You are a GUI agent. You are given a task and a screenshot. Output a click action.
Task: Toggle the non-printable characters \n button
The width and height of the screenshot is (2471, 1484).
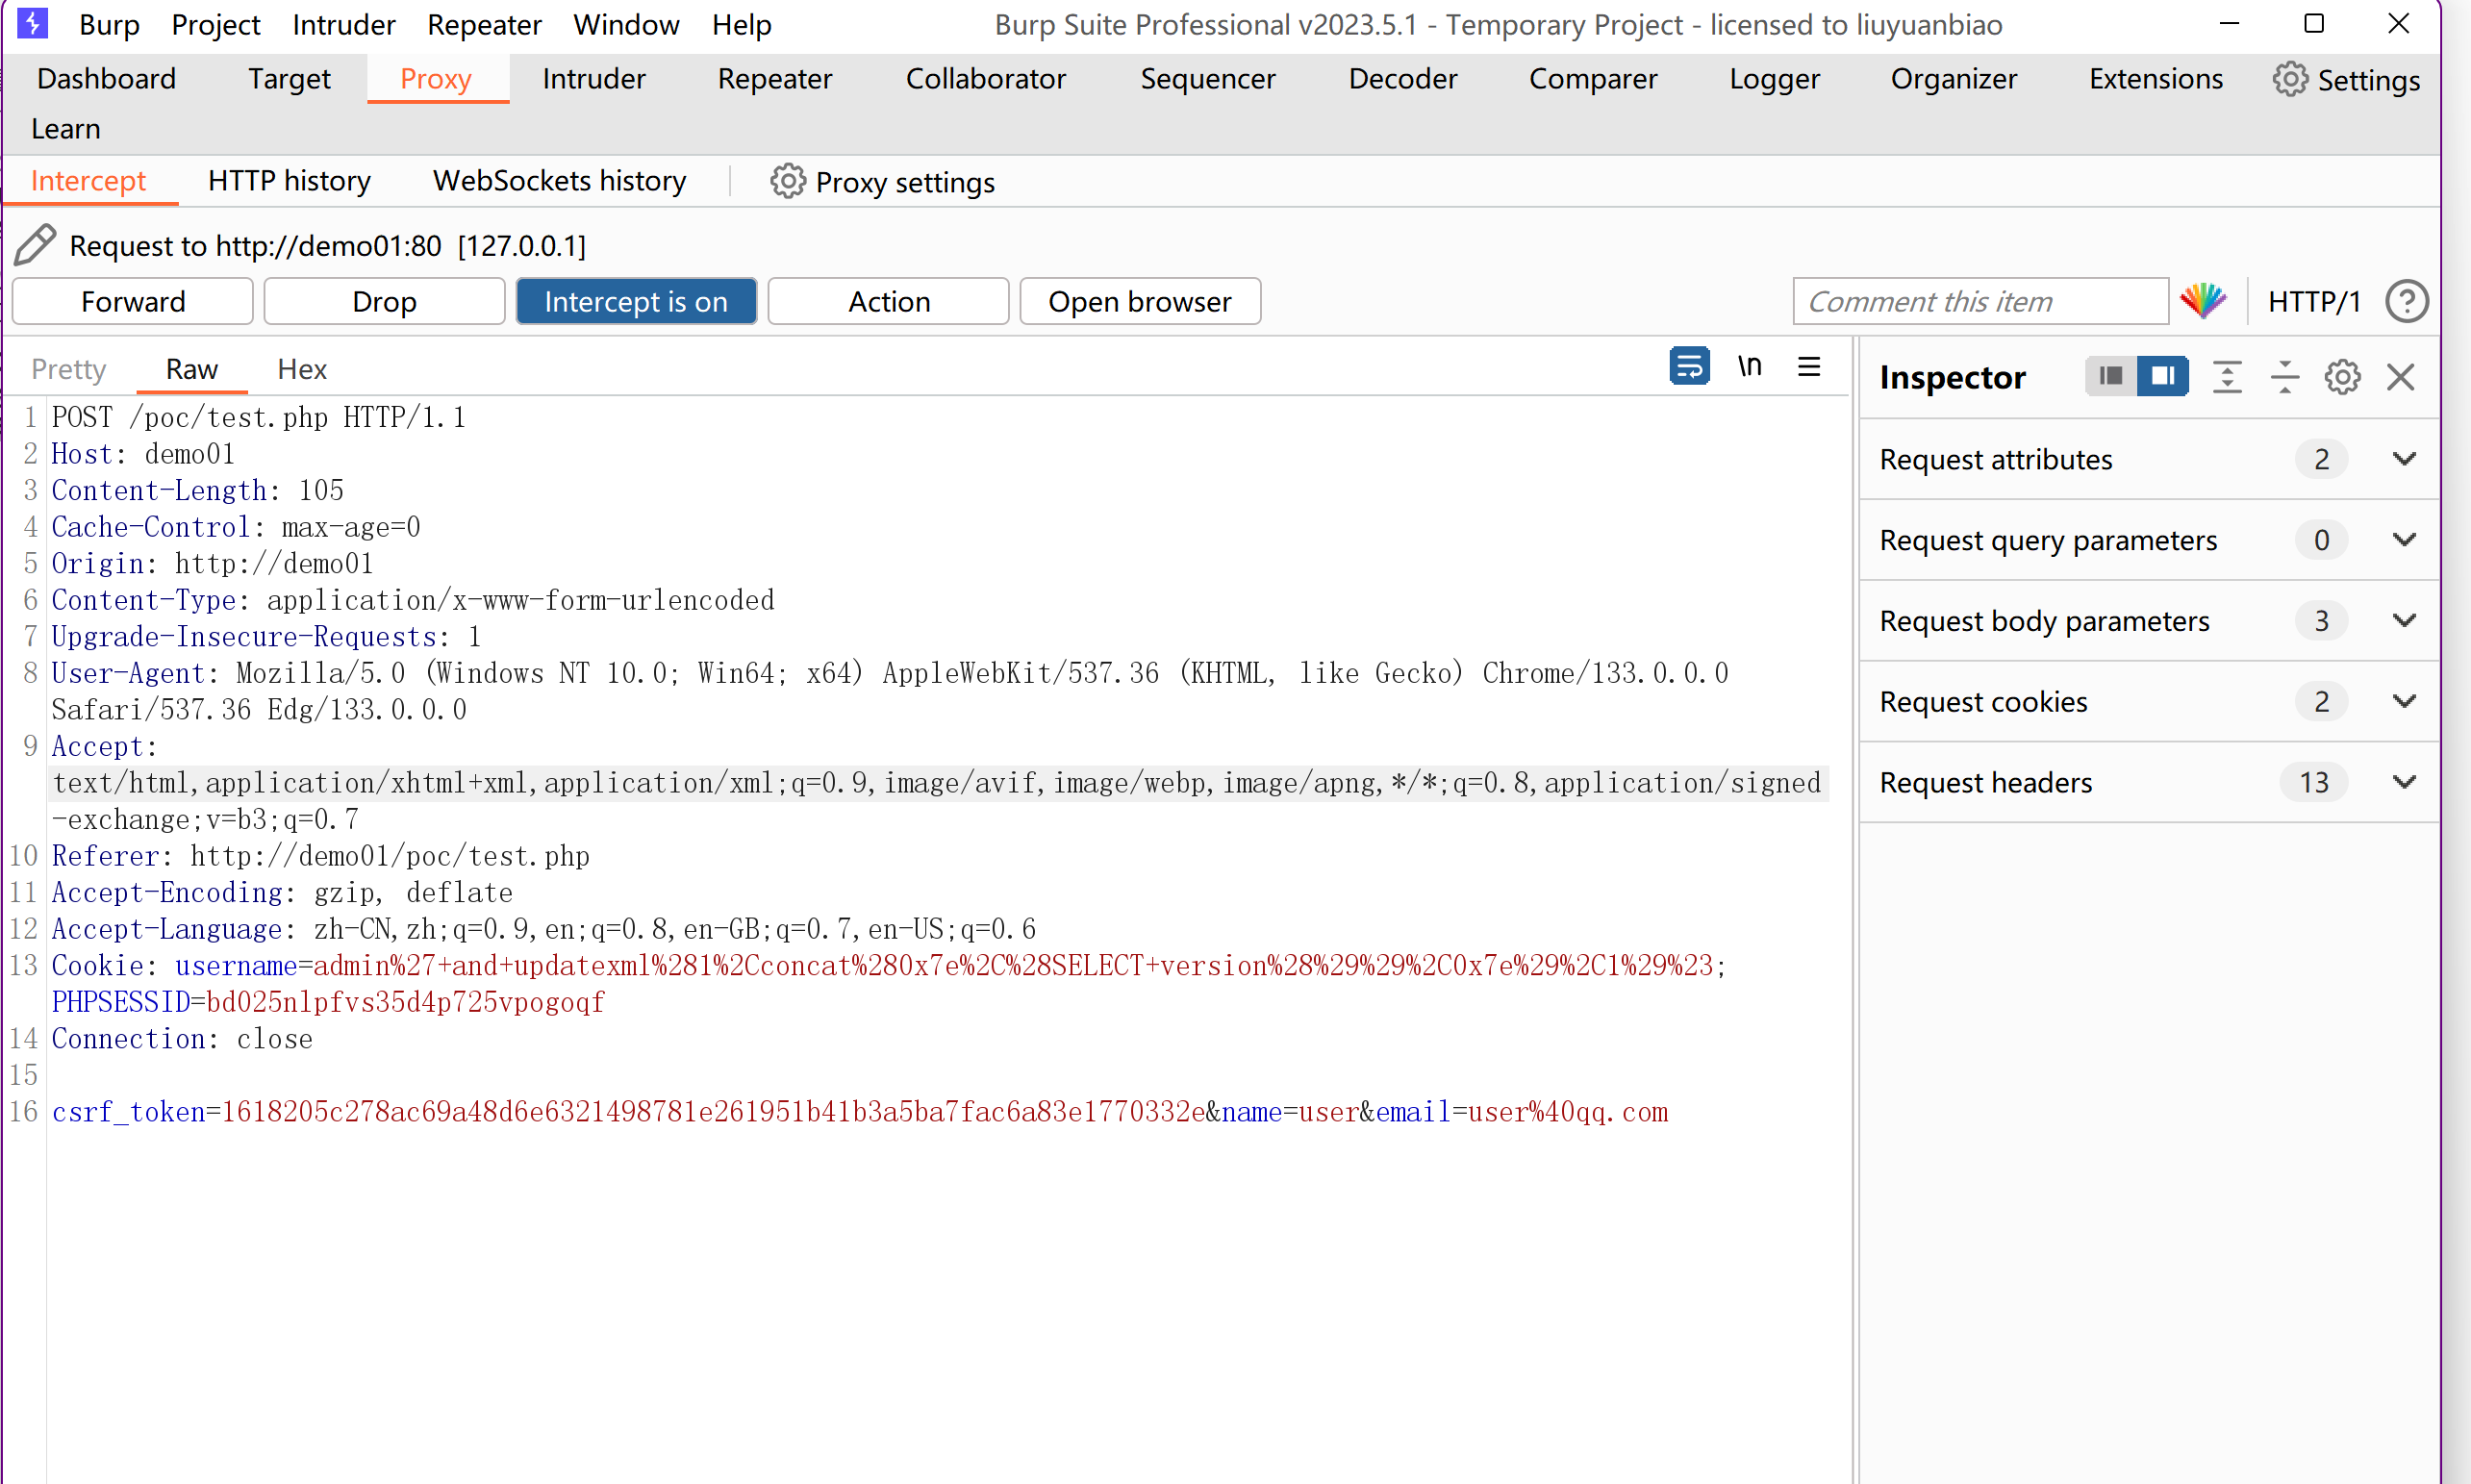1749,367
